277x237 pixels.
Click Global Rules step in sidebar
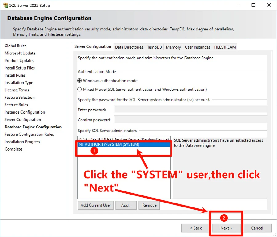click(x=15, y=46)
